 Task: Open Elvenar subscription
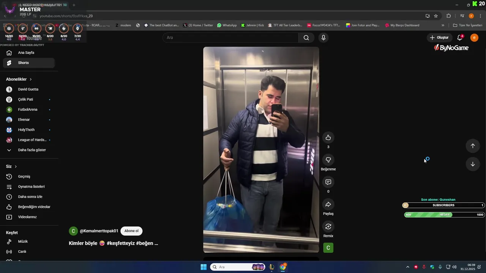[29, 120]
